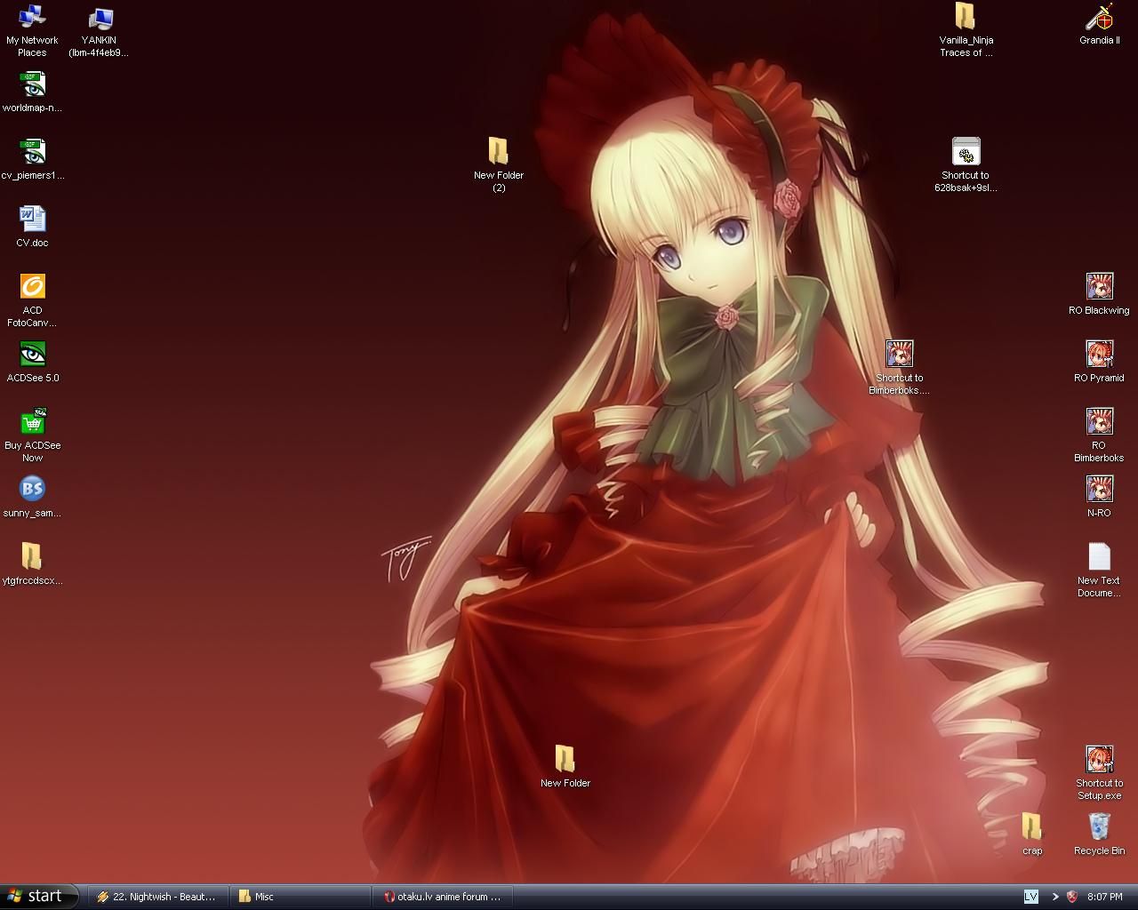Click the 8:07 PM taskbar clock
This screenshot has width=1138, height=910.
(1105, 897)
